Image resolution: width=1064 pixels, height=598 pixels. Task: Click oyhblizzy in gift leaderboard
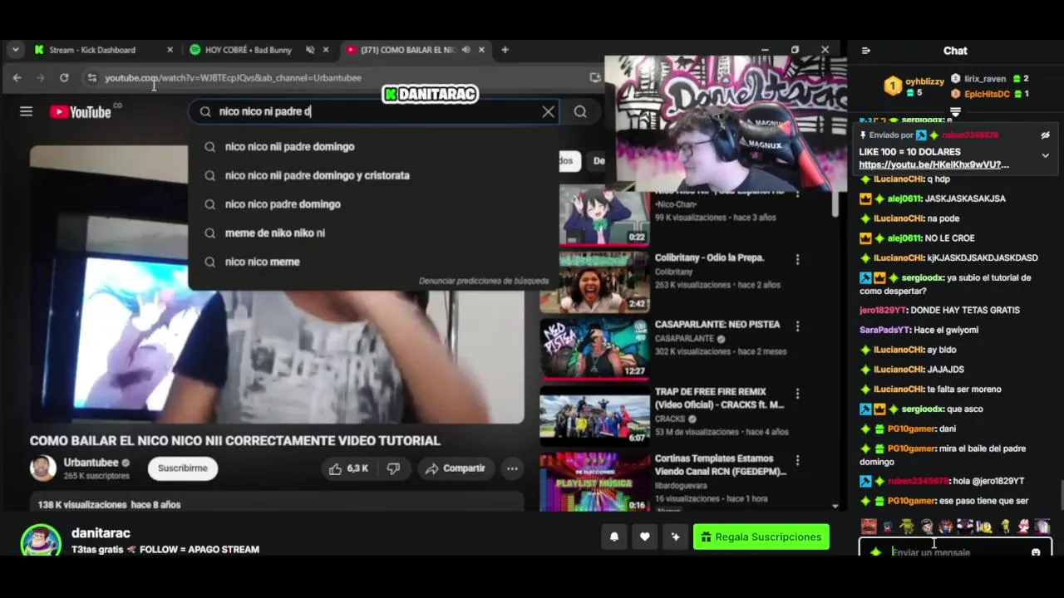click(924, 81)
